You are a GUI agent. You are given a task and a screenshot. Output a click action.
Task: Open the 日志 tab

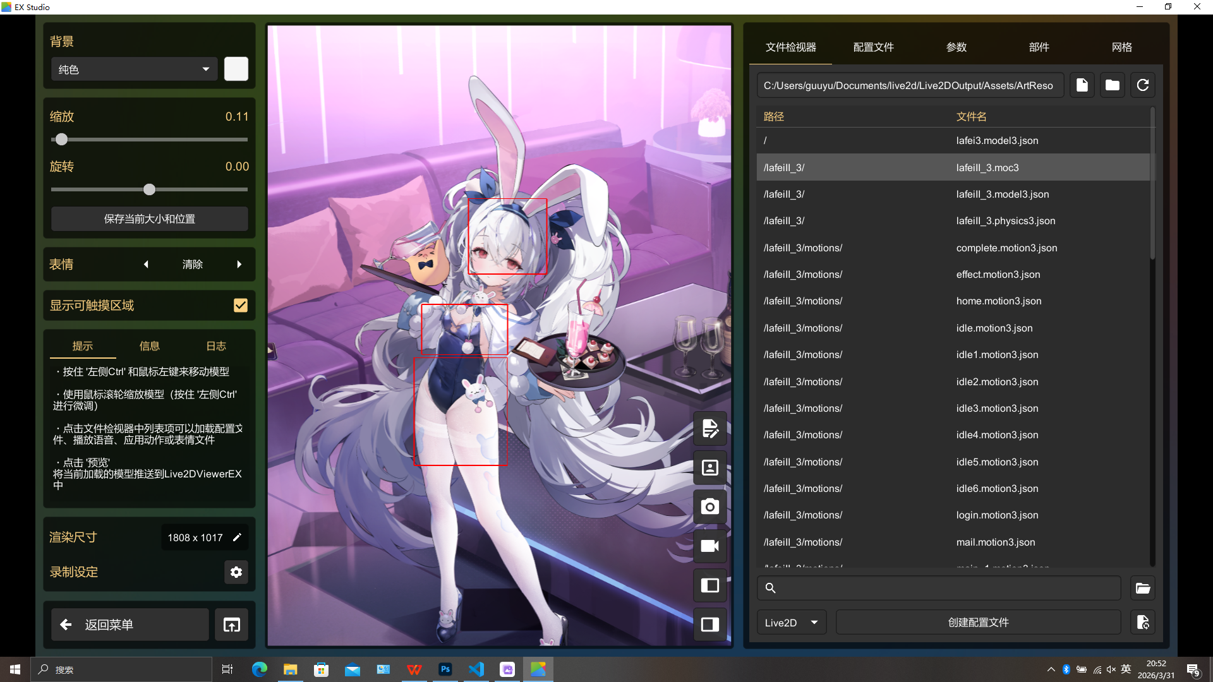click(x=216, y=346)
